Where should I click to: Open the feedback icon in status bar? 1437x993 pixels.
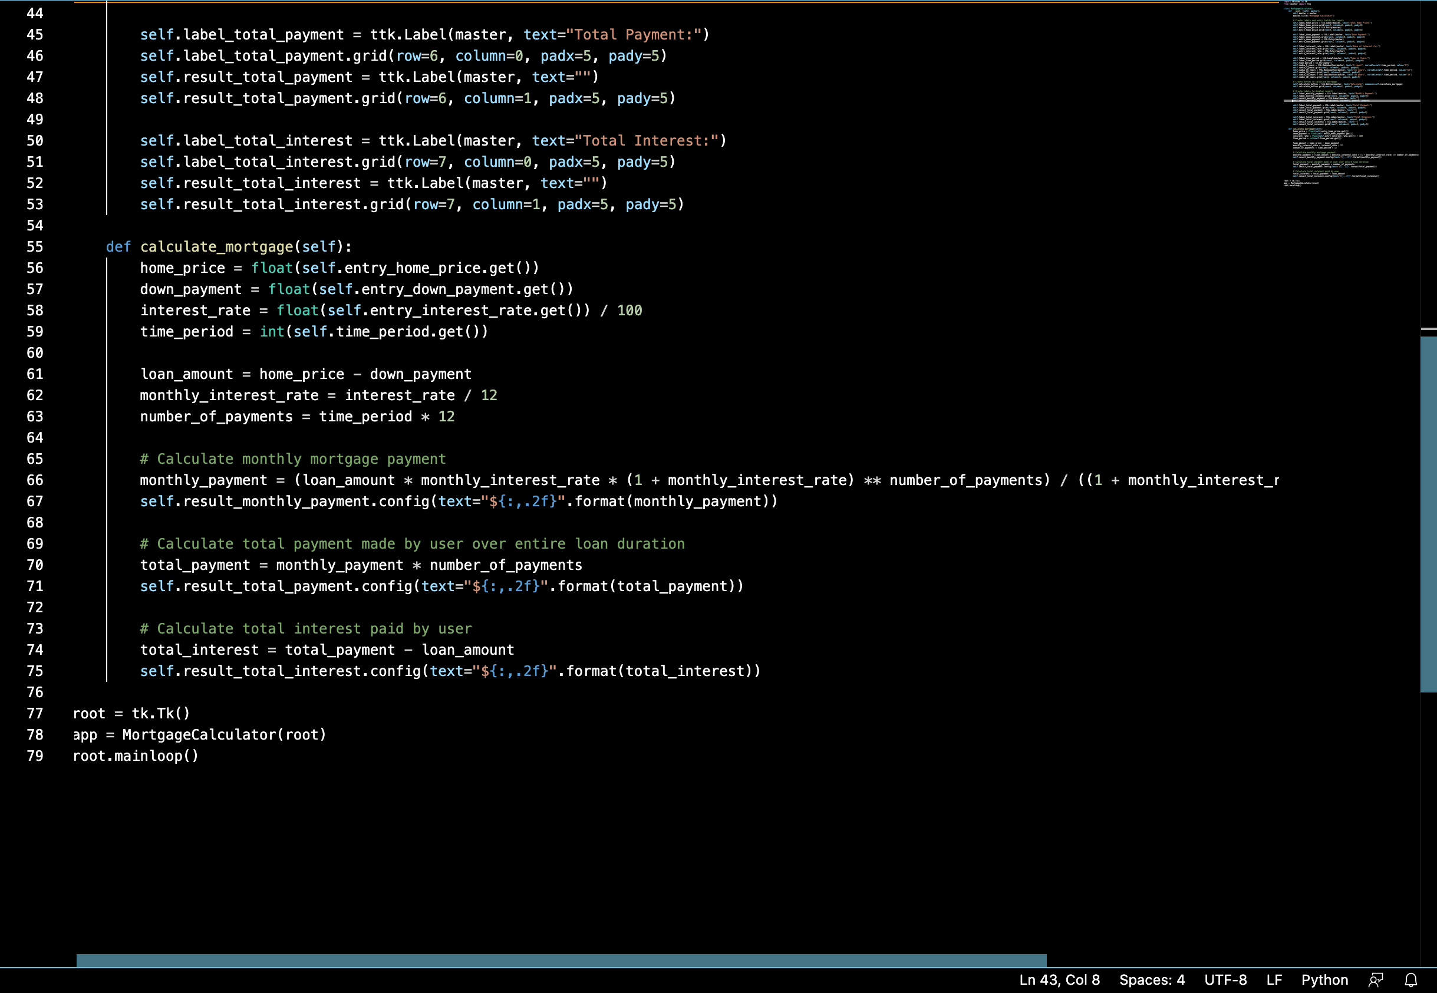coord(1375,980)
